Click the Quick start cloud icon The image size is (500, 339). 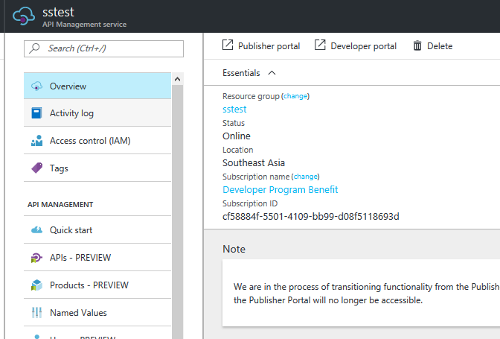pos(36,230)
